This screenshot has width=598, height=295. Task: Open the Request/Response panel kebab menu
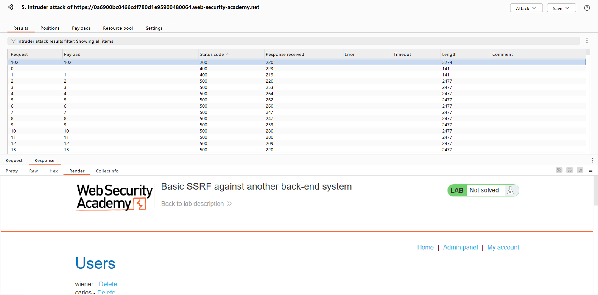pos(592,160)
